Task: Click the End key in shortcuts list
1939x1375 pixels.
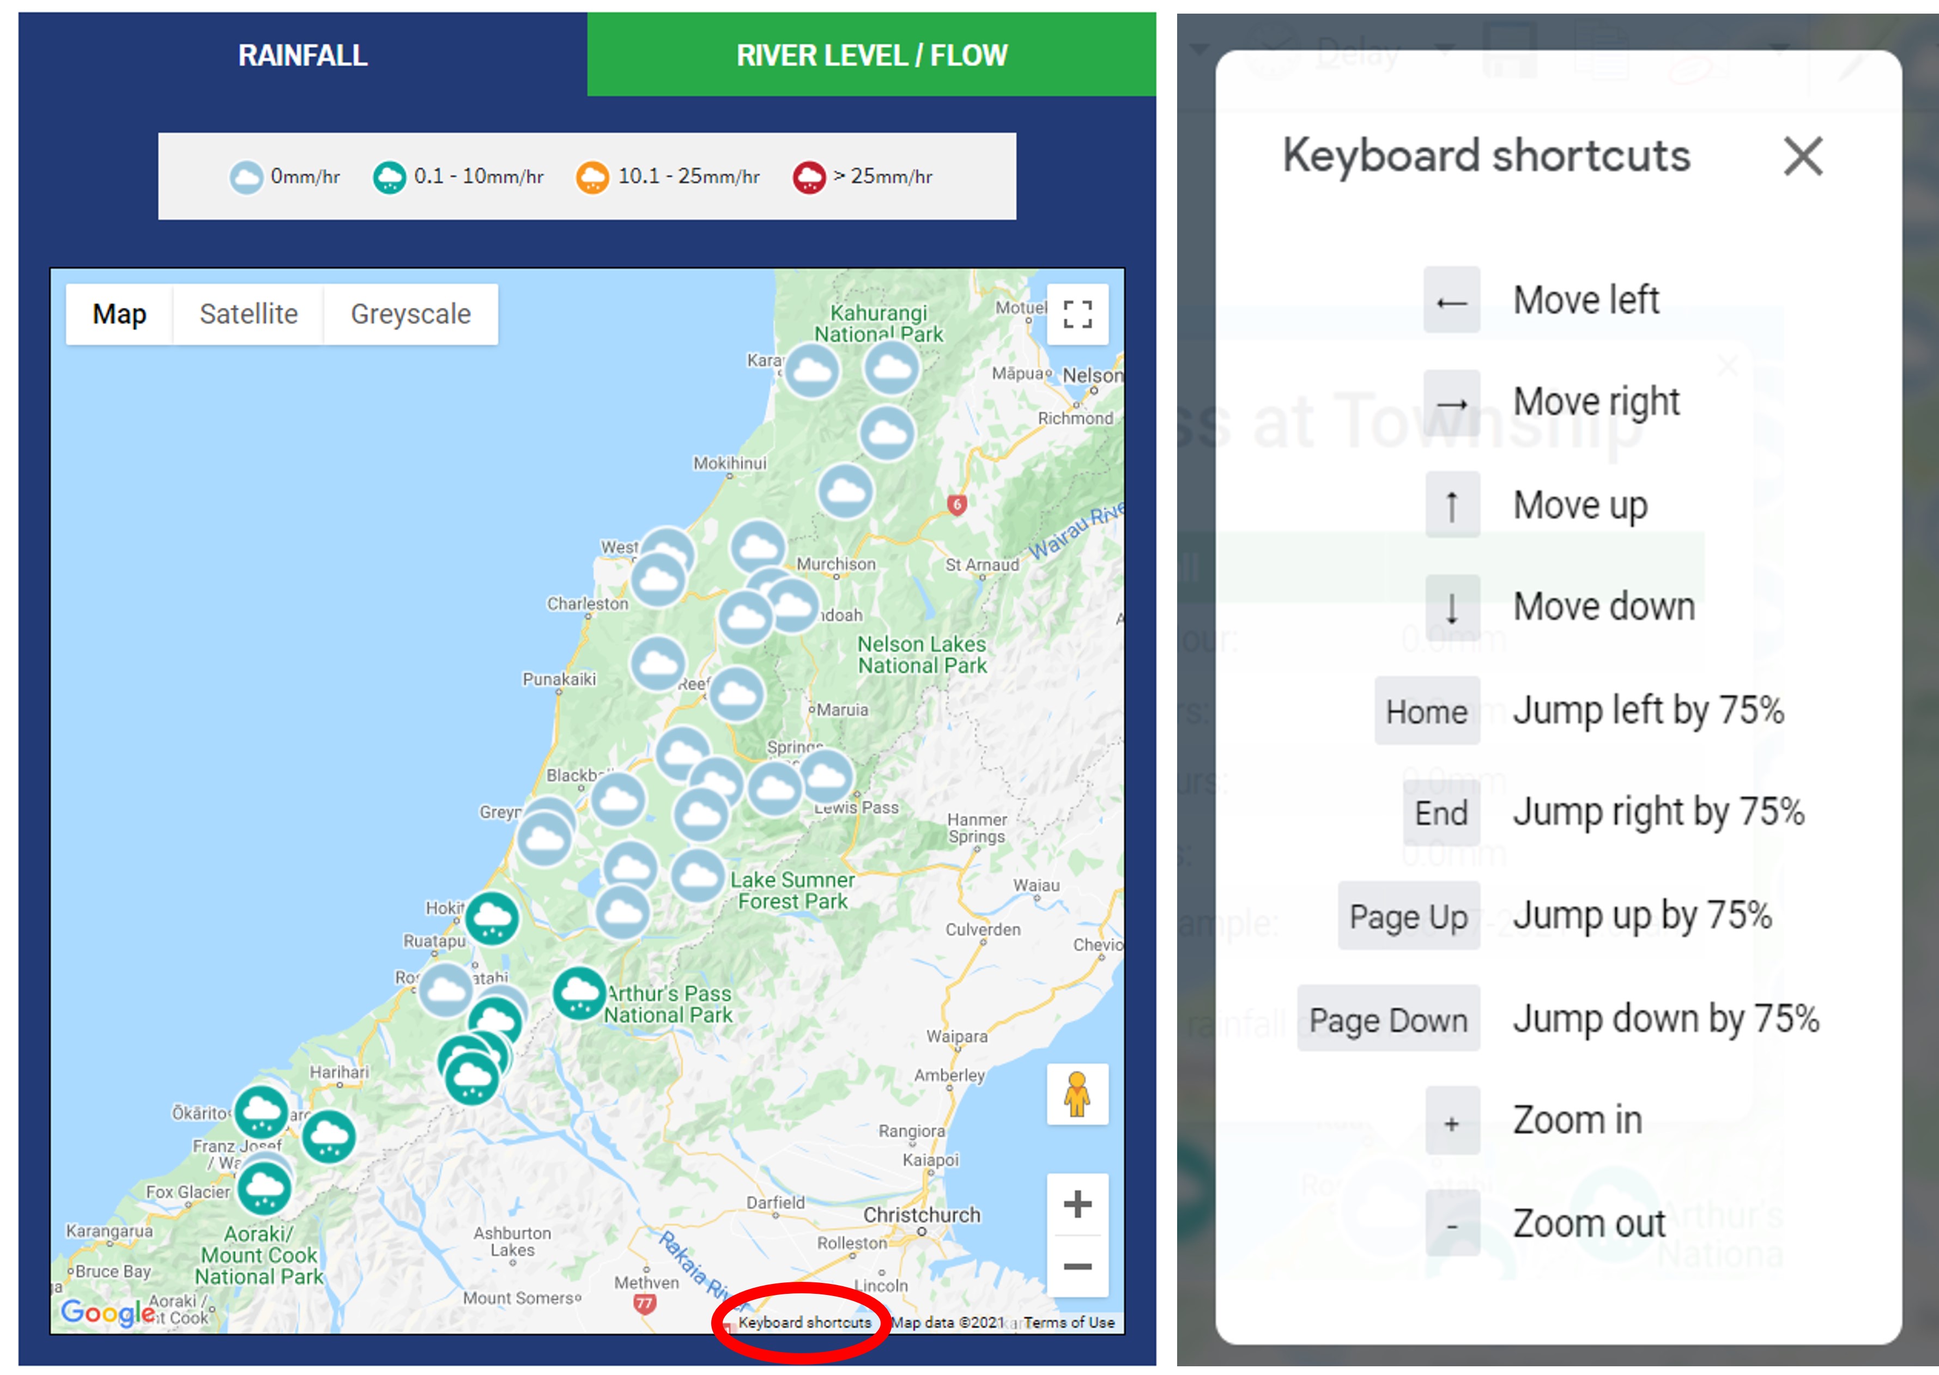Action: click(x=1441, y=813)
